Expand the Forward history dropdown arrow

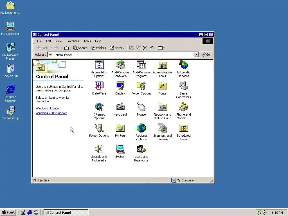61,48
